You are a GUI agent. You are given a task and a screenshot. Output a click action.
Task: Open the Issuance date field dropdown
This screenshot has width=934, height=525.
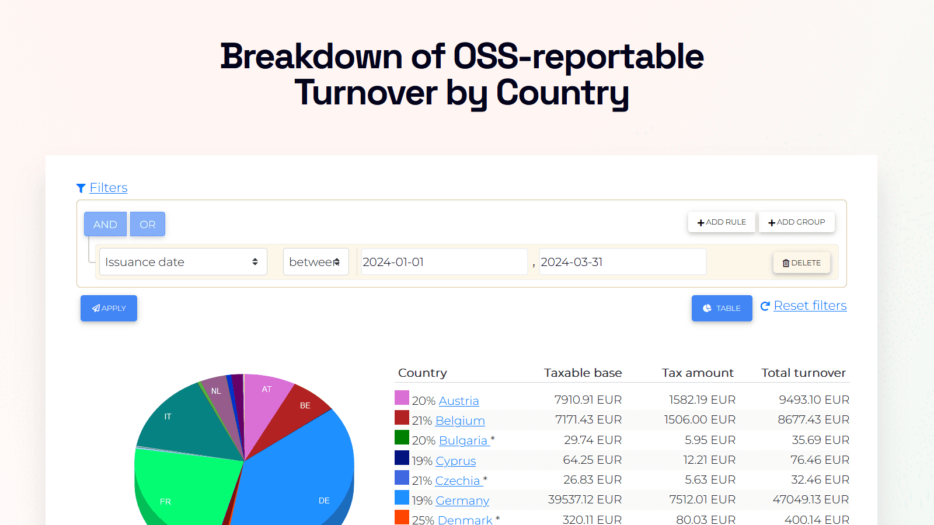coord(183,262)
